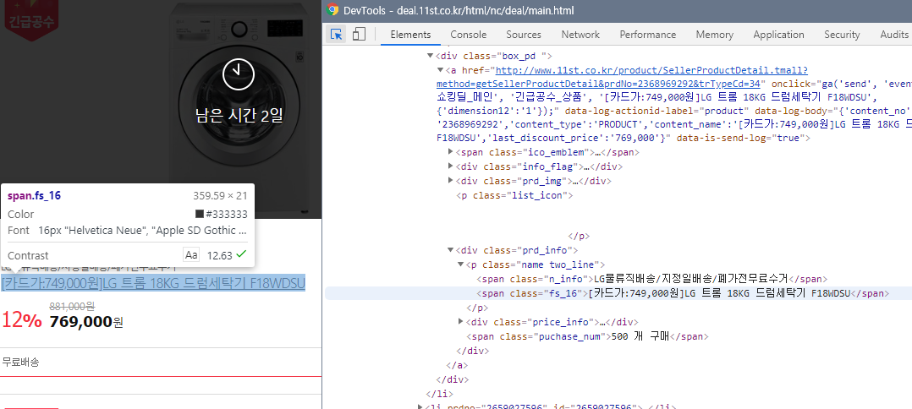This screenshot has height=409, width=912.
Task: Expand the div prd_img node
Action: click(x=451, y=180)
